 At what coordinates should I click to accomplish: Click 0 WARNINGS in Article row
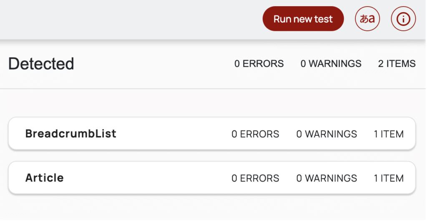tap(327, 178)
